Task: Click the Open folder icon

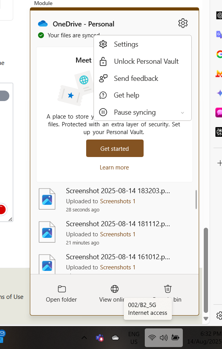Action: click(x=62, y=289)
